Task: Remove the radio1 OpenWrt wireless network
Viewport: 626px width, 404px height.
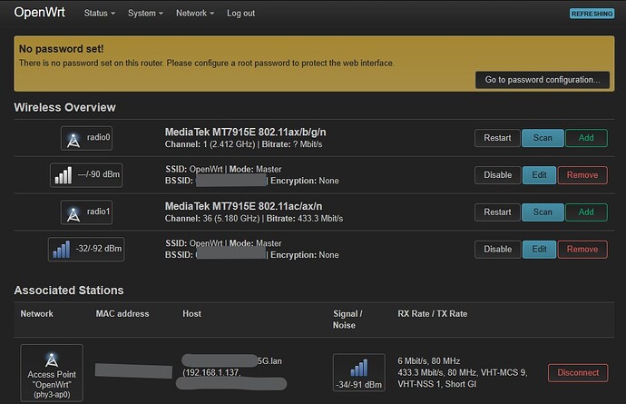Action: pyautogui.click(x=582, y=250)
